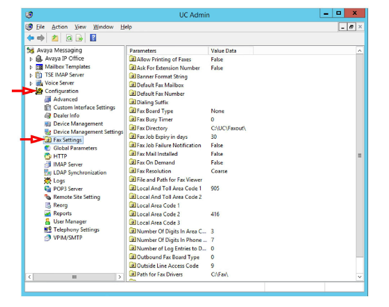Open the User Manager tree item
The height and width of the screenshot is (307, 389).
(70, 221)
